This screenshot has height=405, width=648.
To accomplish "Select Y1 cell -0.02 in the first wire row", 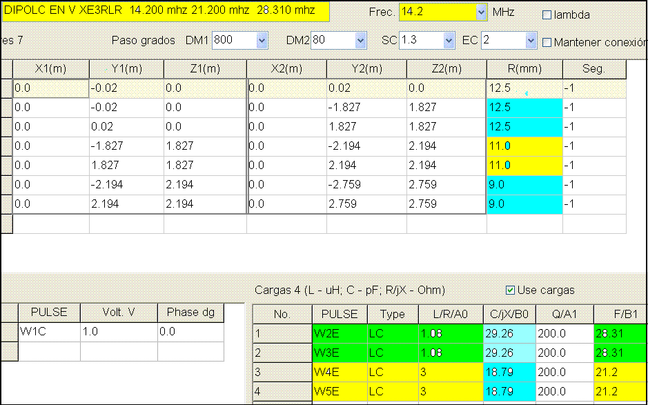I will click(x=126, y=88).
